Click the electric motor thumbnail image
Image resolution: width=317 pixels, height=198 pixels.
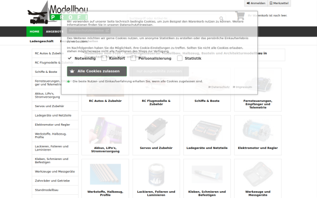click(x=258, y=130)
